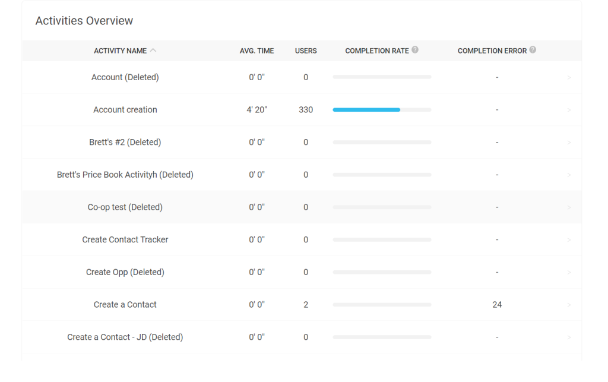Click Completion Rate help question-mark icon
This screenshot has height=382, width=608.
pos(415,50)
